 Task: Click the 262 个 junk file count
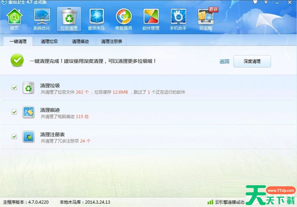(82, 92)
